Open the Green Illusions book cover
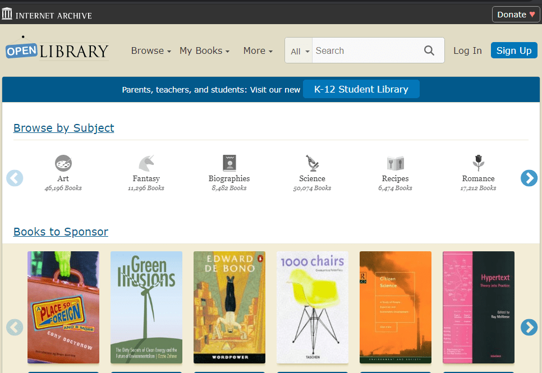Viewport: 542px width, 373px height. click(x=146, y=307)
